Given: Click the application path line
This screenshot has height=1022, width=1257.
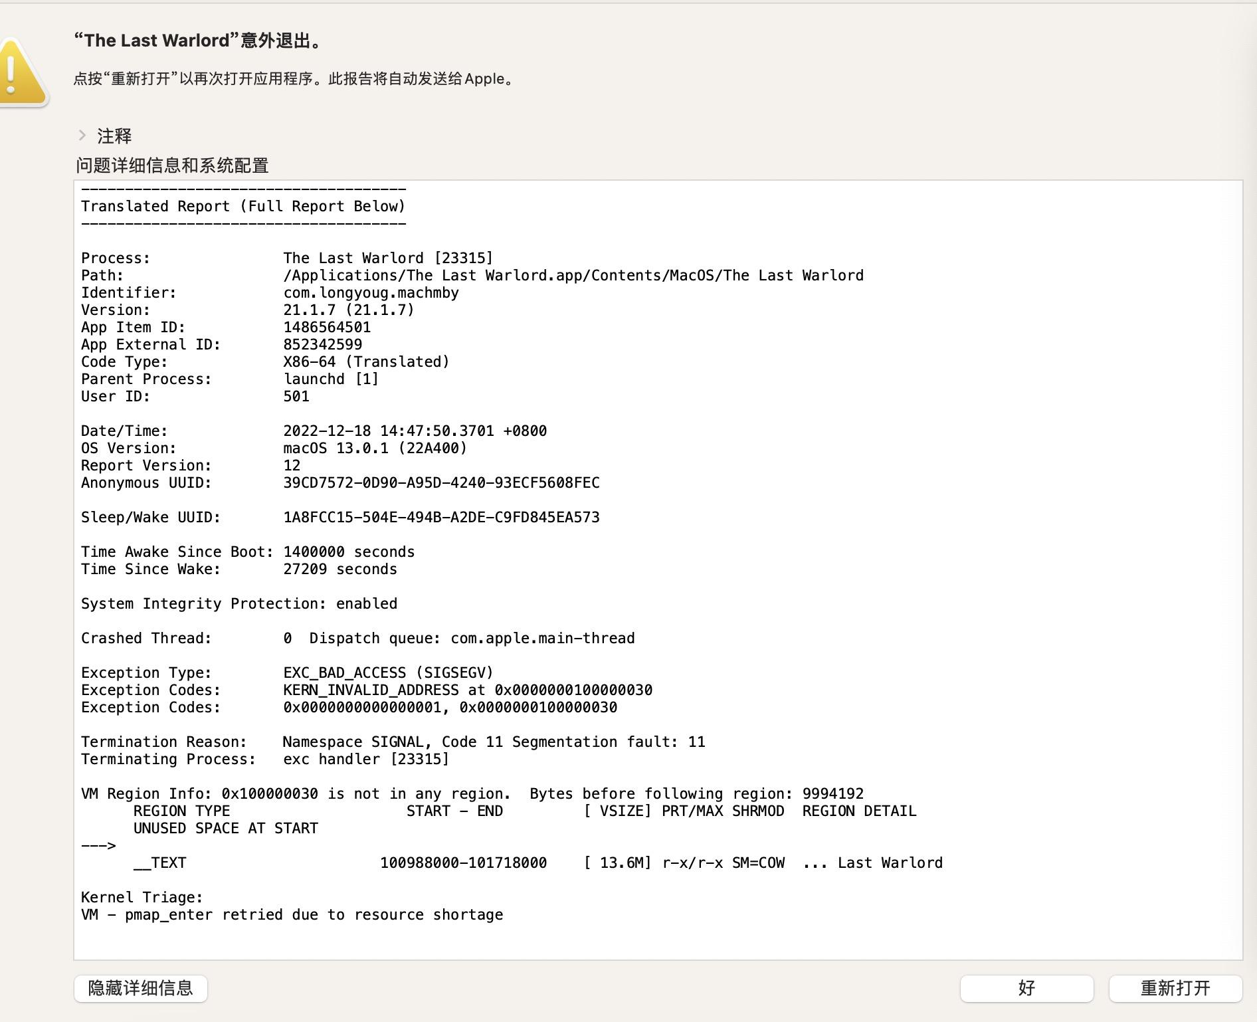Looking at the screenshot, I should (x=573, y=275).
